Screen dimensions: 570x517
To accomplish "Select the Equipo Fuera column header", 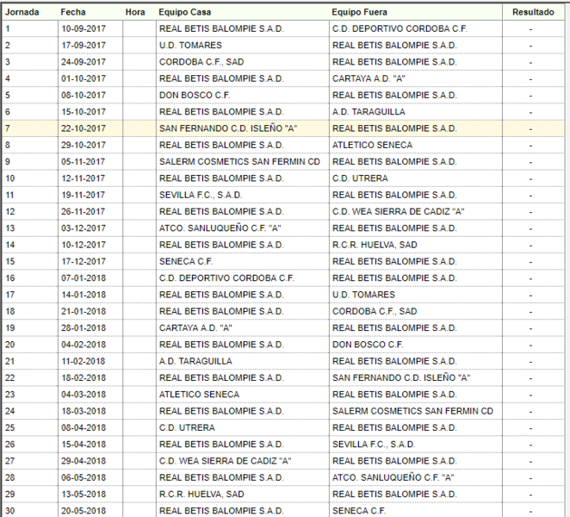I will click(x=360, y=12).
